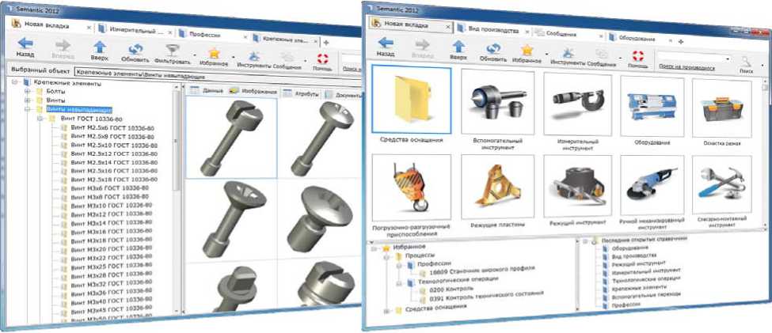Click Вперед arrow in right window
Image resolution: width=772 pixels, height=333 pixels.
pyautogui.click(x=423, y=44)
